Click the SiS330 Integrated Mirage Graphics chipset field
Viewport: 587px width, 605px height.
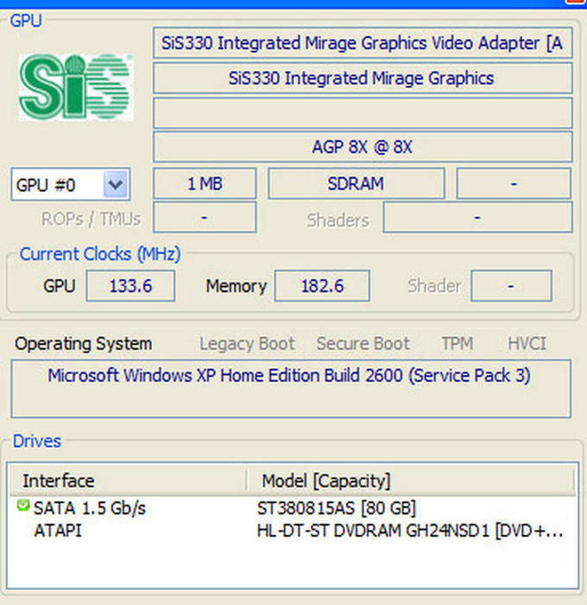tap(363, 78)
